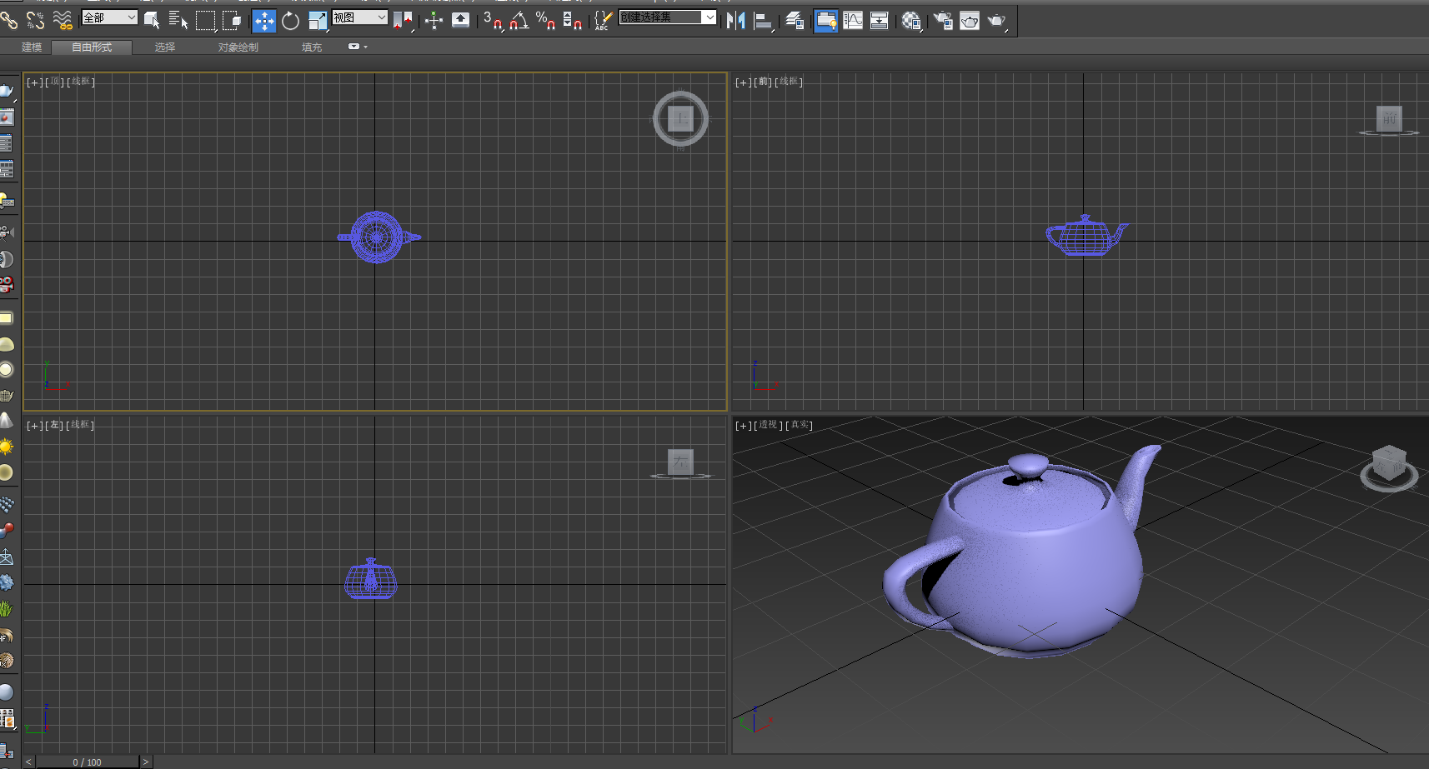
Task: Select the Link tool (chain icon)
Action: (9, 20)
